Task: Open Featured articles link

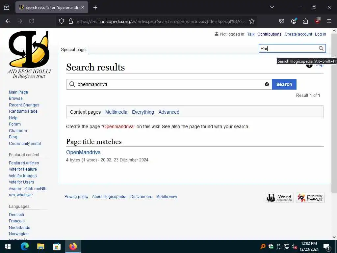Action: tap(24, 163)
